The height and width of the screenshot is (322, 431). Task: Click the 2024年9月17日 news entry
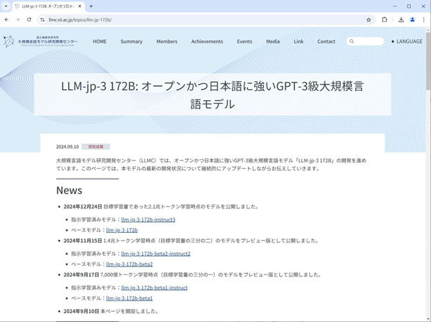193,275
